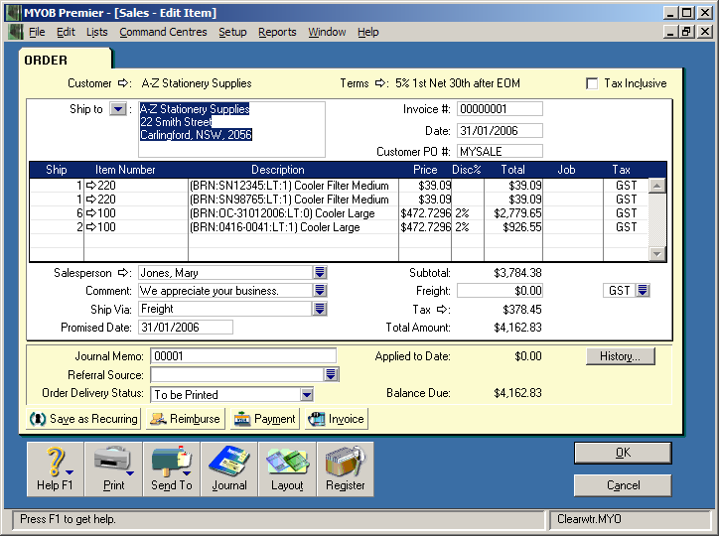
Task: Click item arrow on SN98765 row
Action: [x=91, y=200]
